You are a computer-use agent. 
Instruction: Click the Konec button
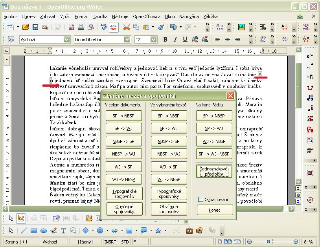[x=215, y=210]
